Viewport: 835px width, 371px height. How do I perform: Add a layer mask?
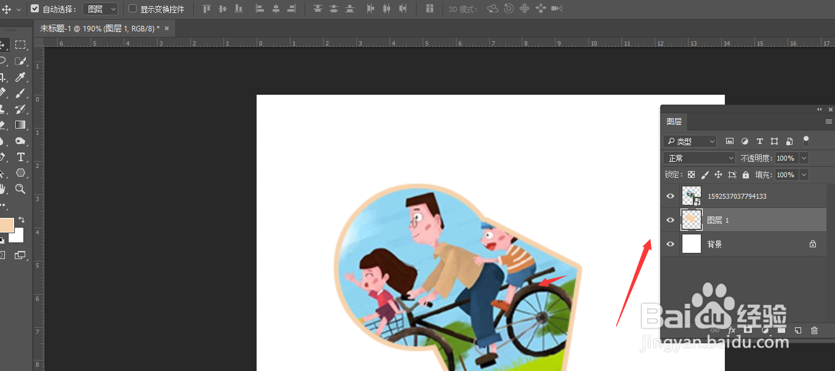point(748,330)
